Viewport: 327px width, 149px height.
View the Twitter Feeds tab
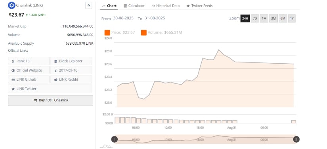[x=200, y=6]
